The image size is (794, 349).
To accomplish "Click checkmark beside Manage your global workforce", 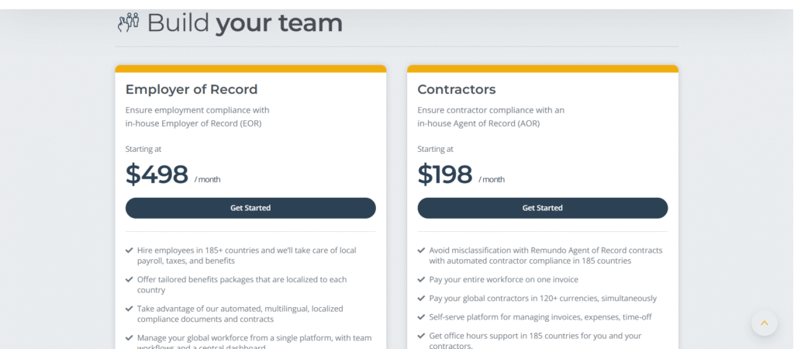I will coord(129,338).
